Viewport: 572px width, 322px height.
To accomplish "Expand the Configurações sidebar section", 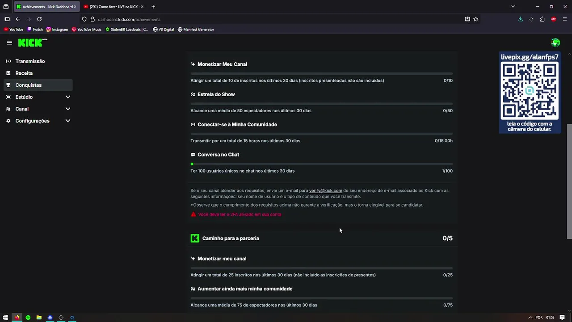I will pyautogui.click(x=68, y=121).
